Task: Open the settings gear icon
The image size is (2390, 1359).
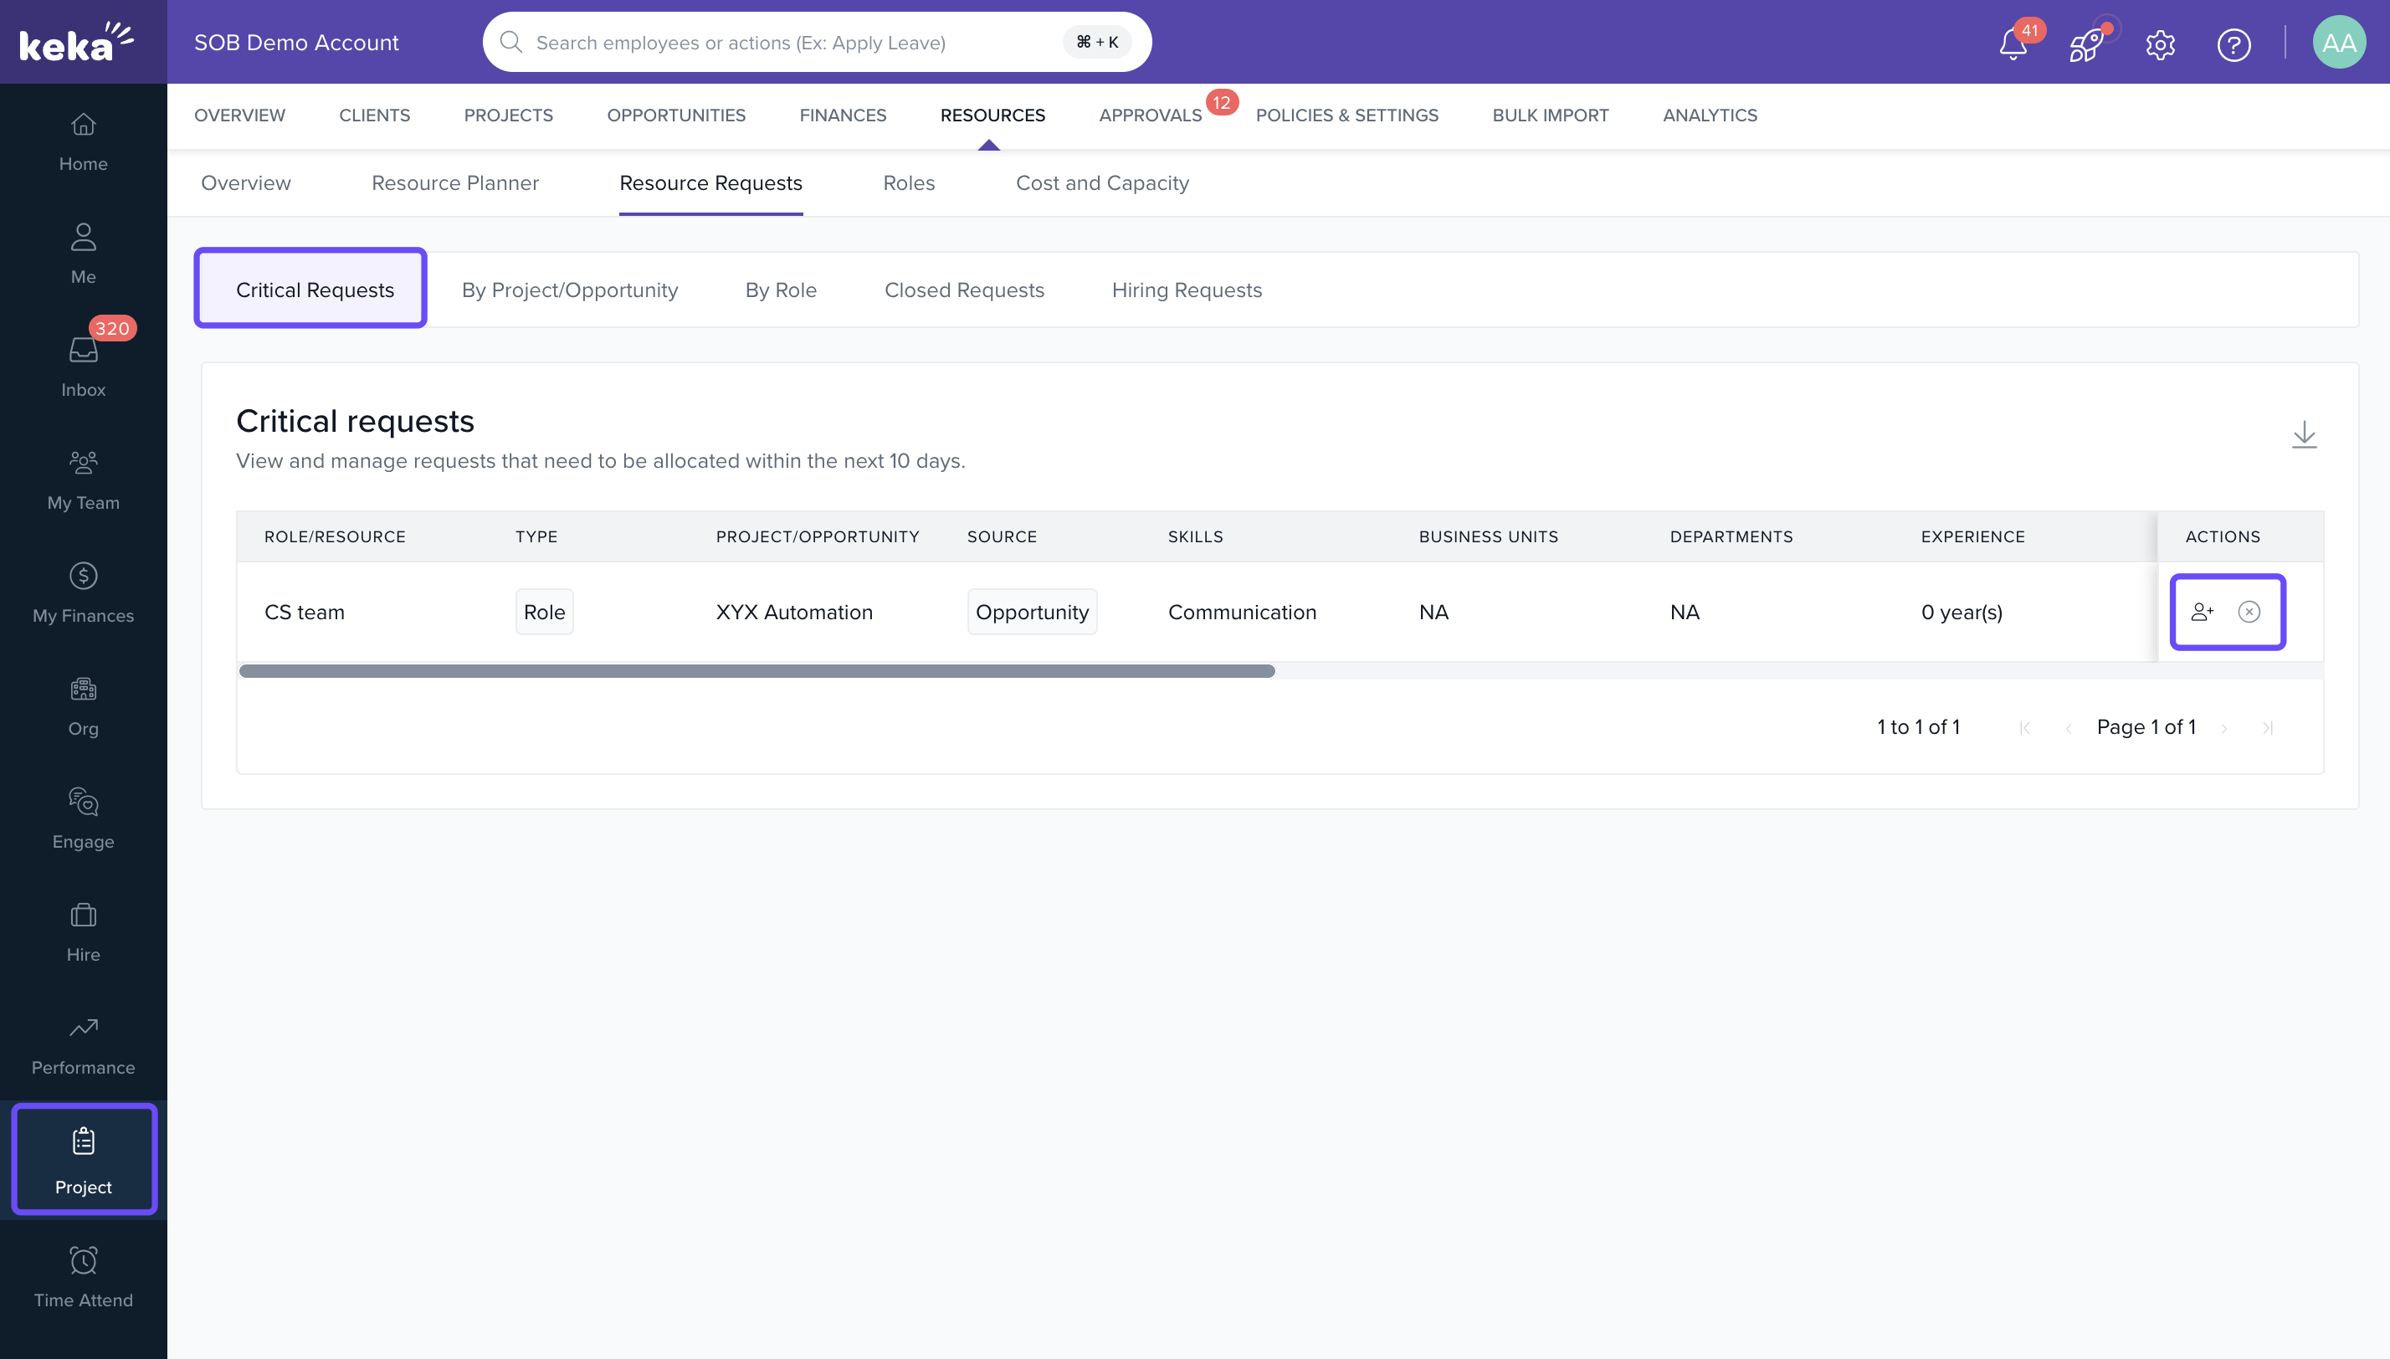Action: coord(2161,44)
